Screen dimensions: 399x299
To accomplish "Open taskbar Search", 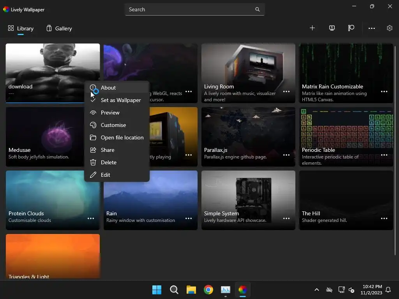I will point(174,290).
